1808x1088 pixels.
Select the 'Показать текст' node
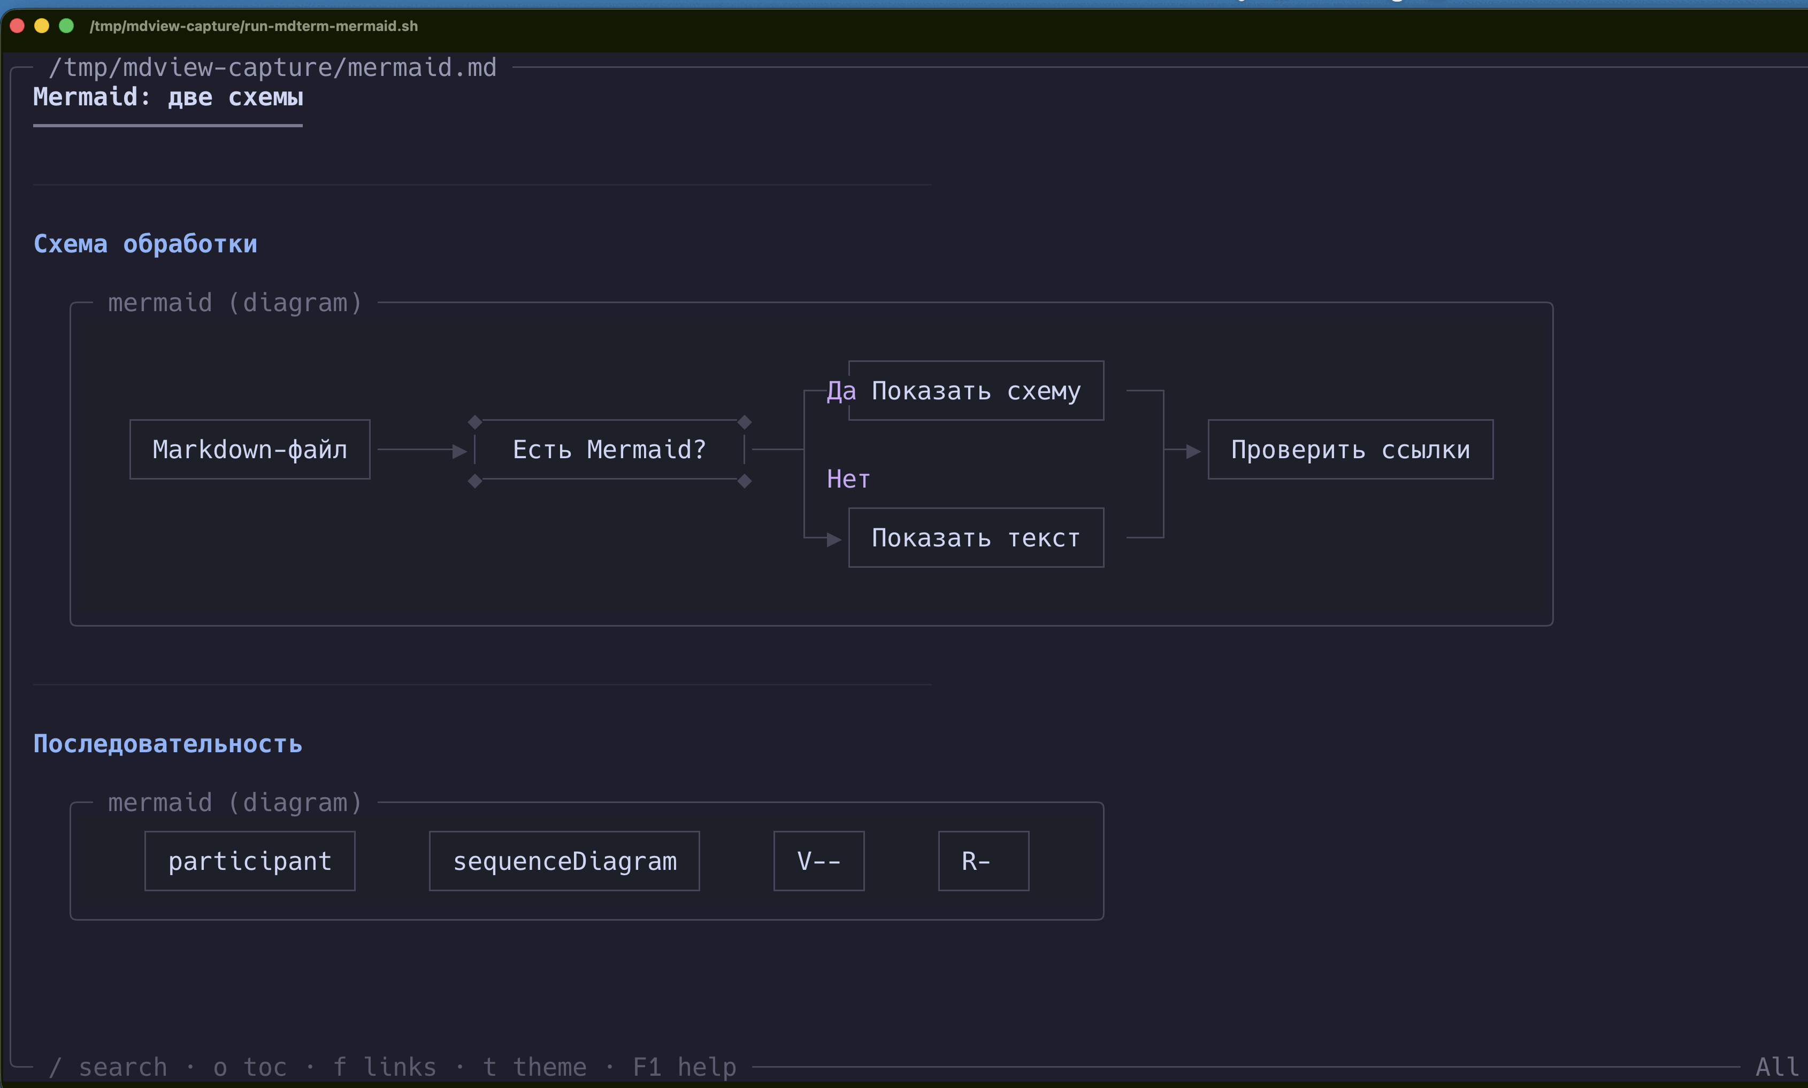[976, 537]
